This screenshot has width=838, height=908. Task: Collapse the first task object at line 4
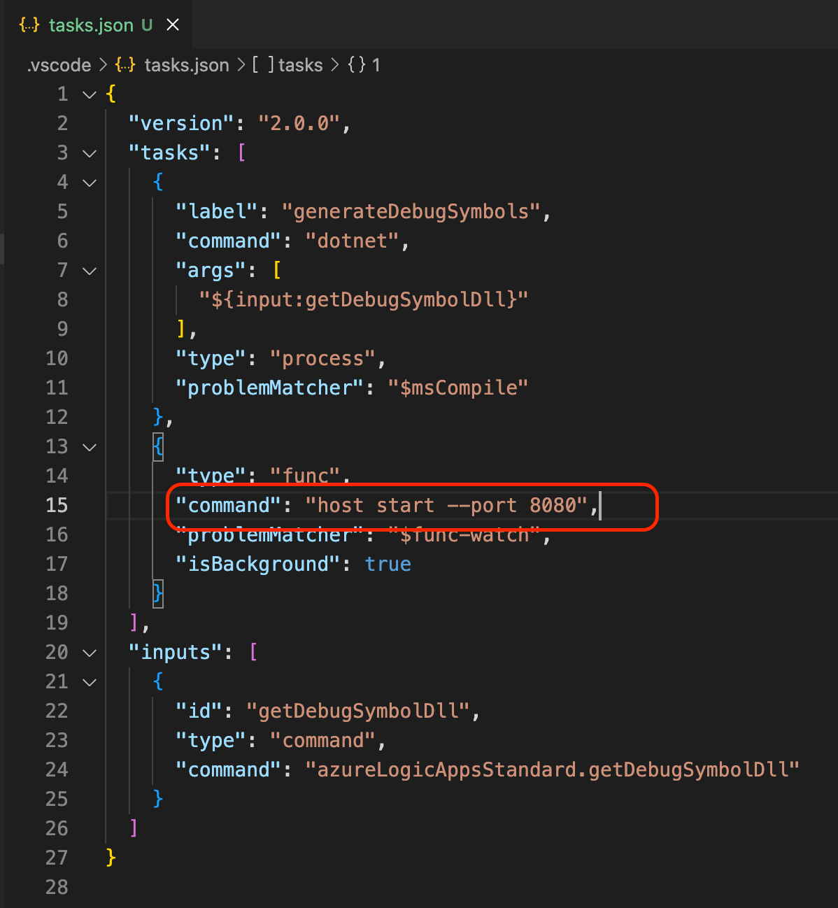(90, 183)
